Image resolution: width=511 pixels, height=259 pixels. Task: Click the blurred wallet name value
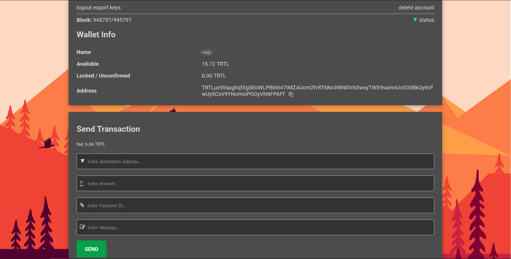coord(206,52)
